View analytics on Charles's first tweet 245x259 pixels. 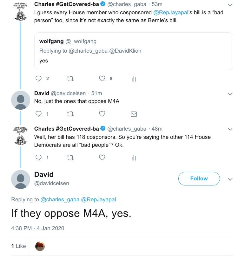point(134,79)
